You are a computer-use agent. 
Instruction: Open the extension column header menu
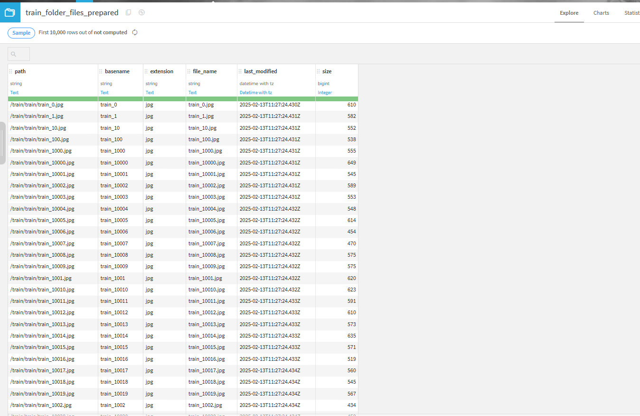[161, 71]
